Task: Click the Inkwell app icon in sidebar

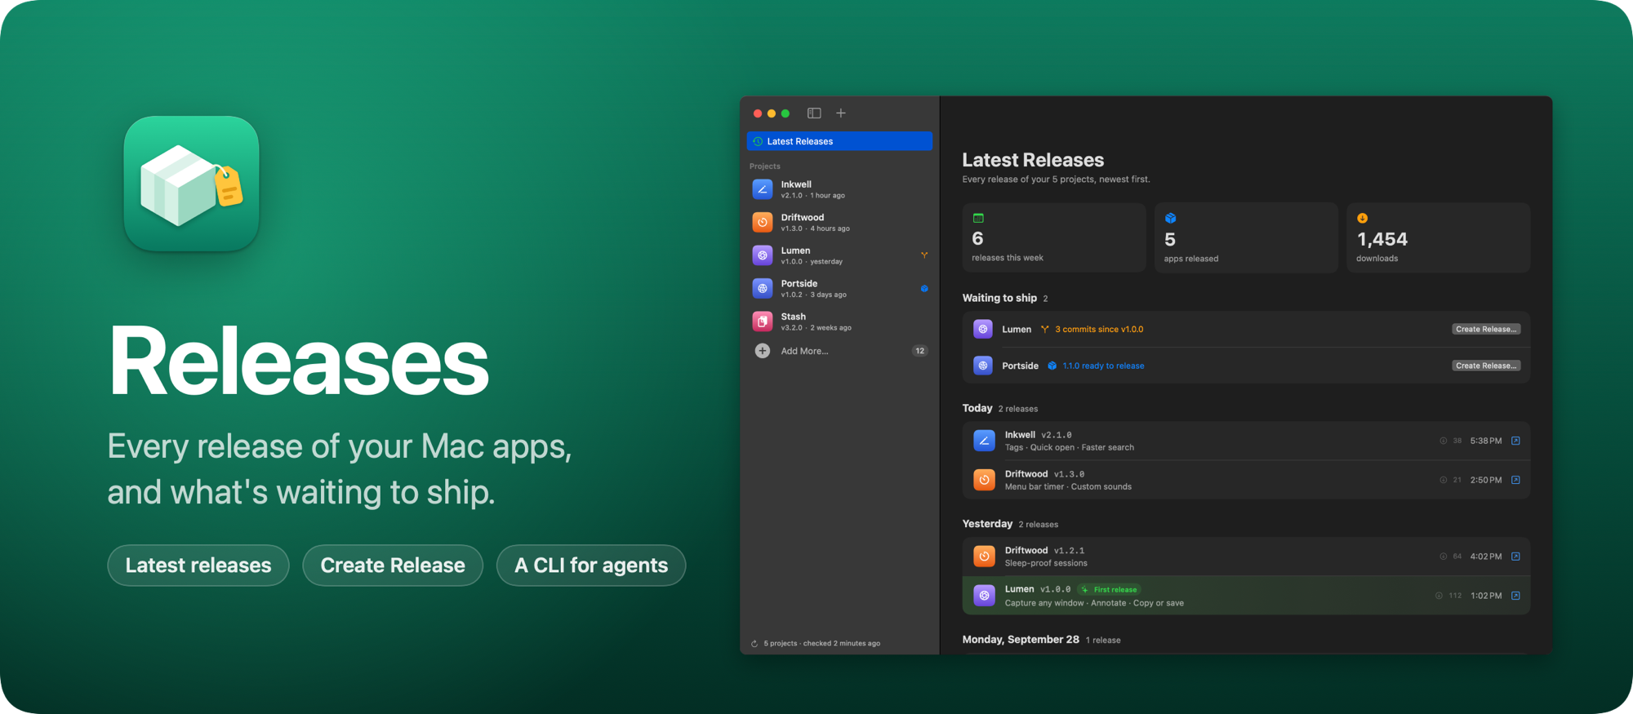Action: (763, 189)
